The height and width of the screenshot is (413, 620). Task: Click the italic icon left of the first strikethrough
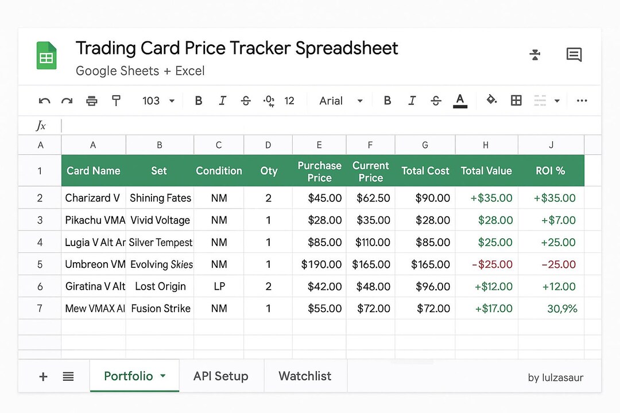(222, 101)
